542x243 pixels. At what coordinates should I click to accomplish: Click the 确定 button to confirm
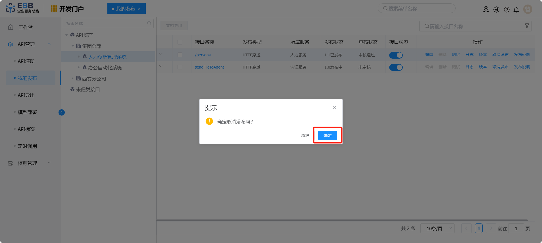(328, 136)
